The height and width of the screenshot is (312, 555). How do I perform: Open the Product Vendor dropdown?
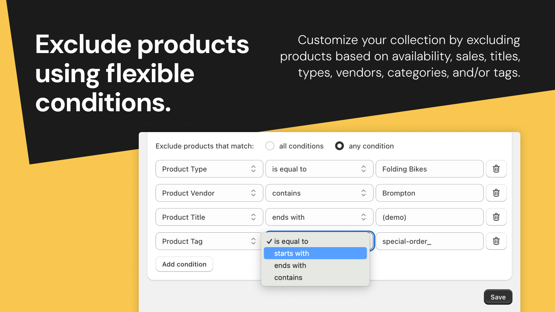click(x=209, y=193)
